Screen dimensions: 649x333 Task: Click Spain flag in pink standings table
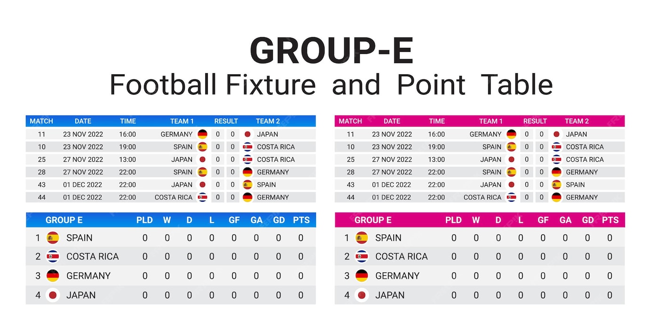[x=362, y=238]
